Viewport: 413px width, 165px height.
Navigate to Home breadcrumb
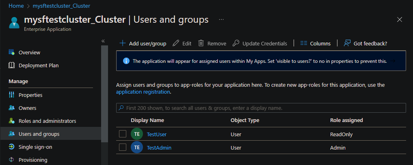pos(15,6)
